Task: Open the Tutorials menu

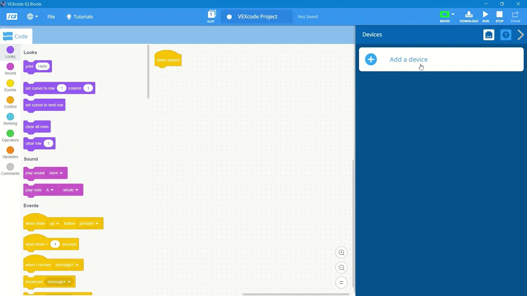Action: tap(79, 17)
